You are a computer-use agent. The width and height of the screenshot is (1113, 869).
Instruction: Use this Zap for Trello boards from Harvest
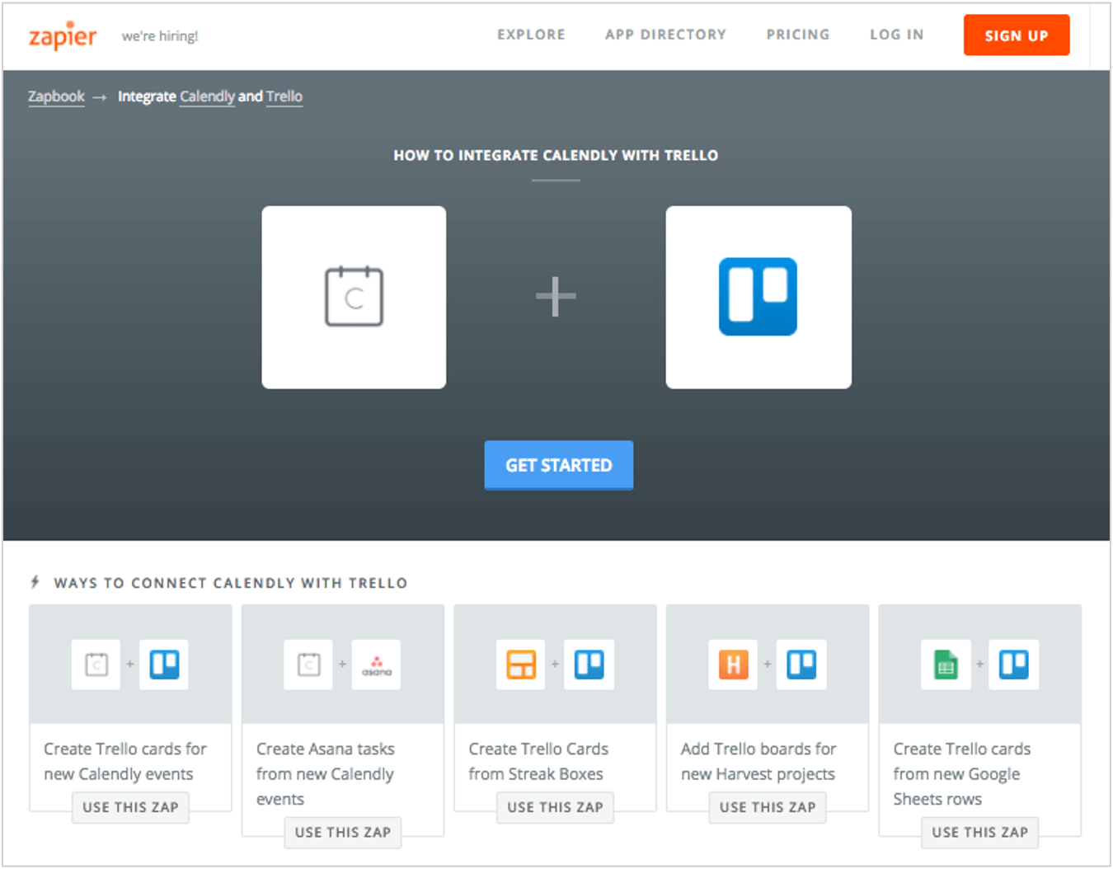[x=768, y=807]
